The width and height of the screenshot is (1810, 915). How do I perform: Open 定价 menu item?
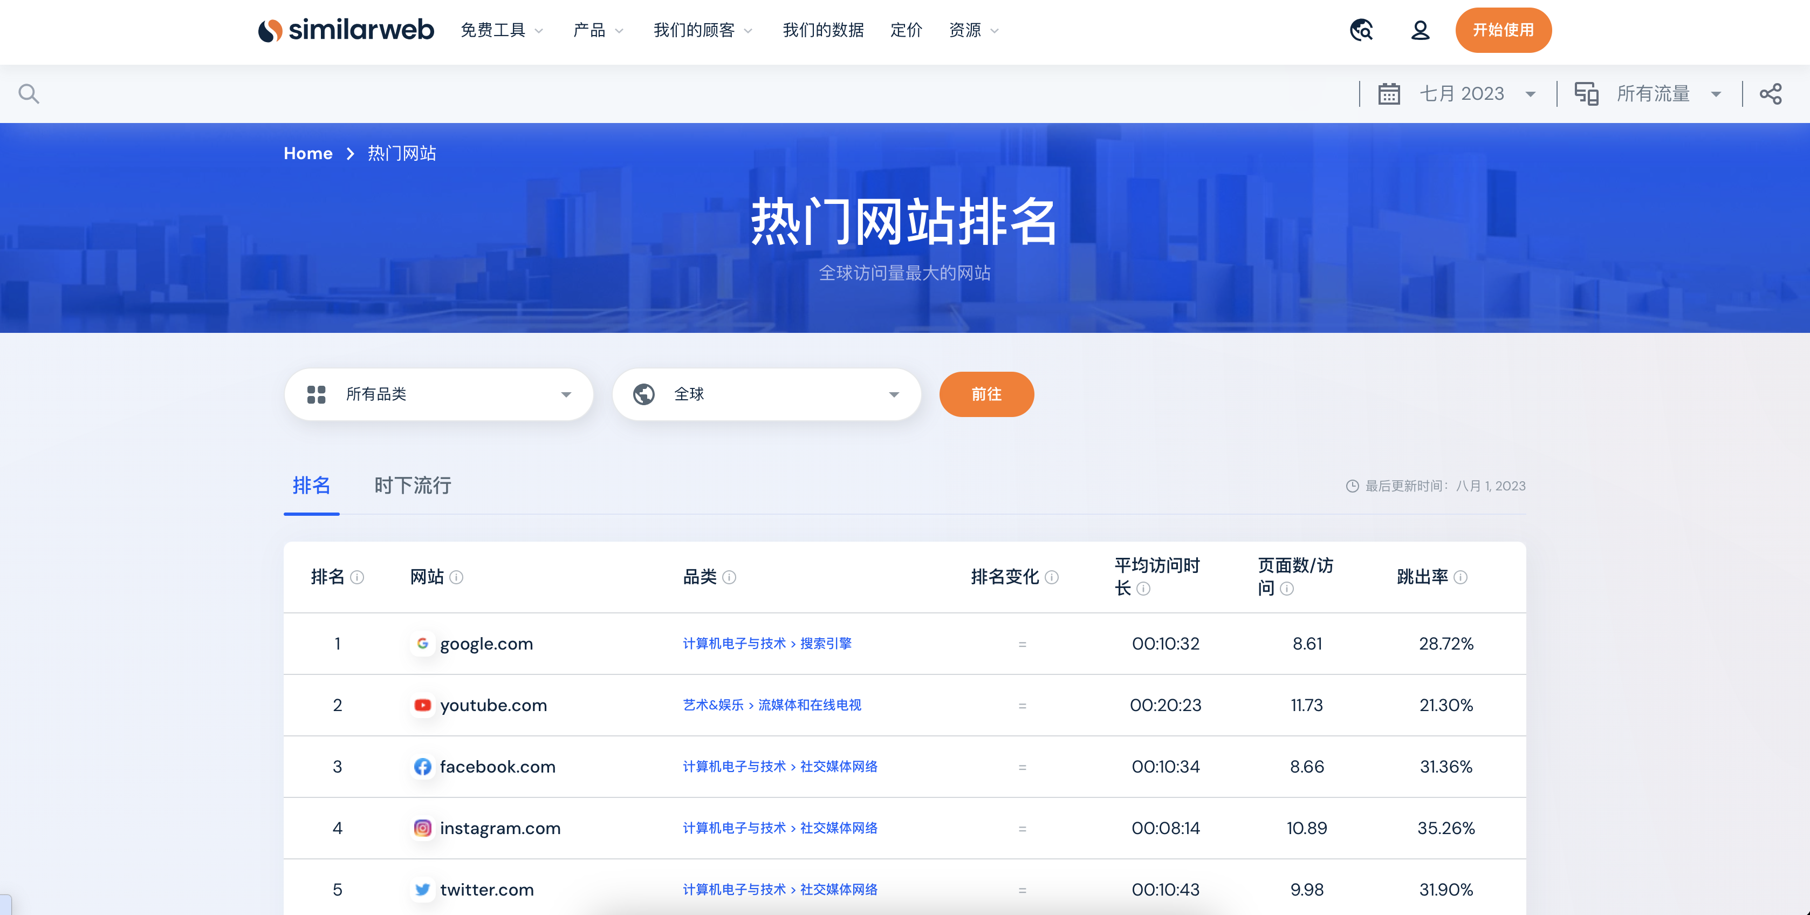point(906,30)
